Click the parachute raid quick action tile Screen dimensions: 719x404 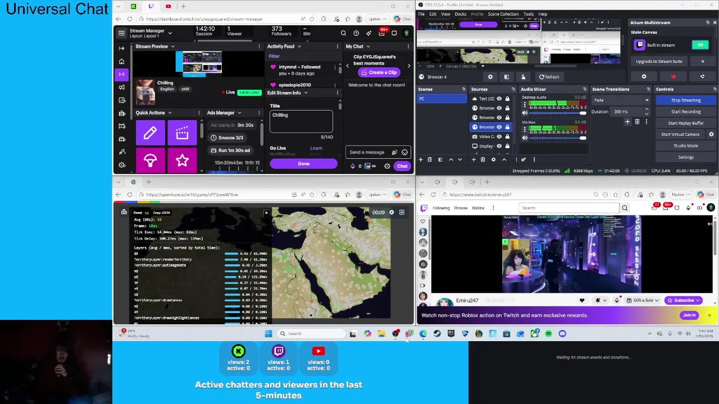coord(150,160)
